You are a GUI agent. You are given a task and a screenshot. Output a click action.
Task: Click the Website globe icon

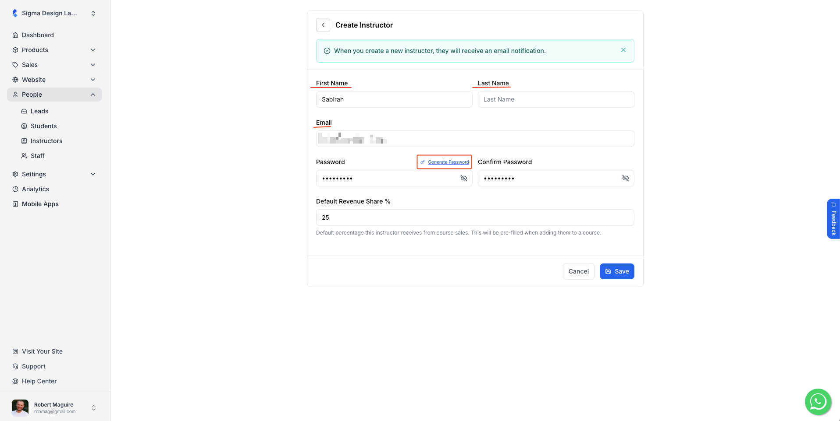click(15, 80)
